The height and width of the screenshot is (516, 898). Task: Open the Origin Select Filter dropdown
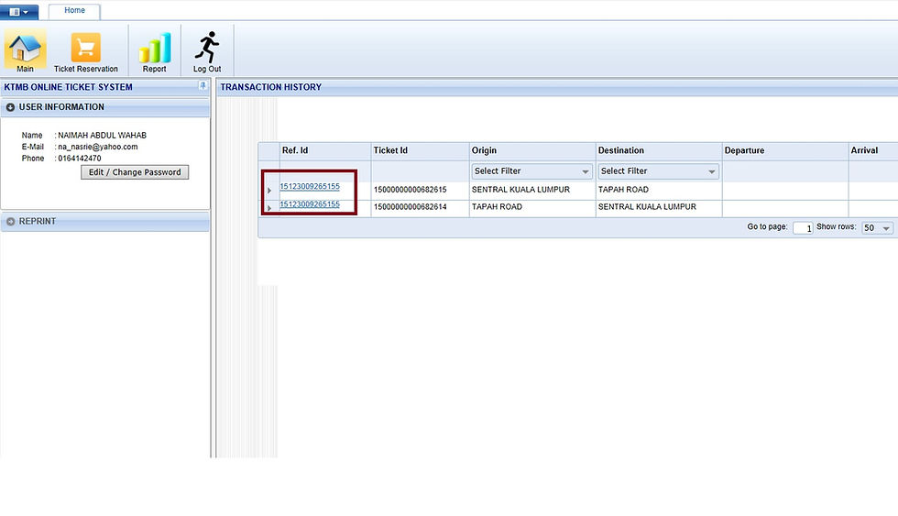coord(531,171)
